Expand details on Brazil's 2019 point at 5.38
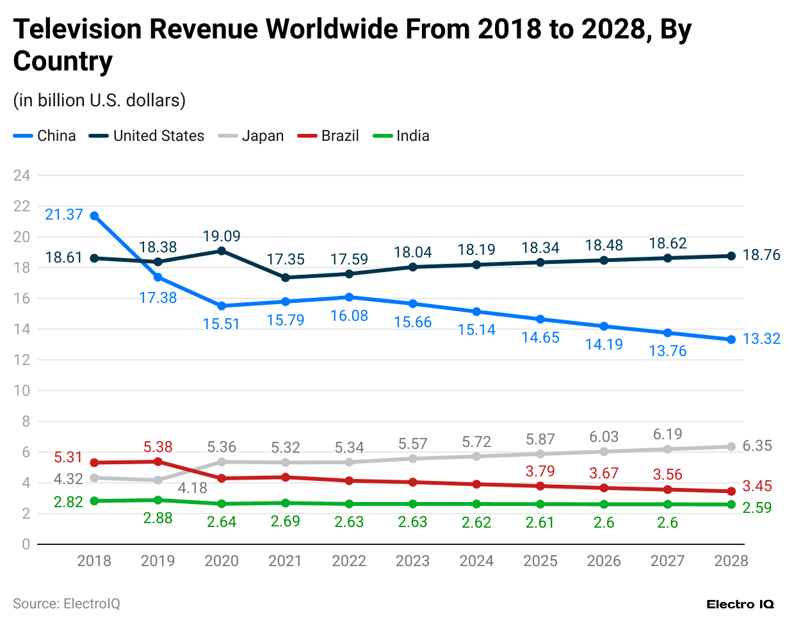This screenshot has width=794, height=625. point(158,460)
